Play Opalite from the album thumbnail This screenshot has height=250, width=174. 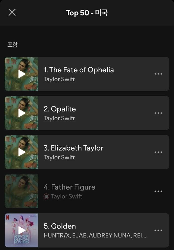tap(22, 113)
